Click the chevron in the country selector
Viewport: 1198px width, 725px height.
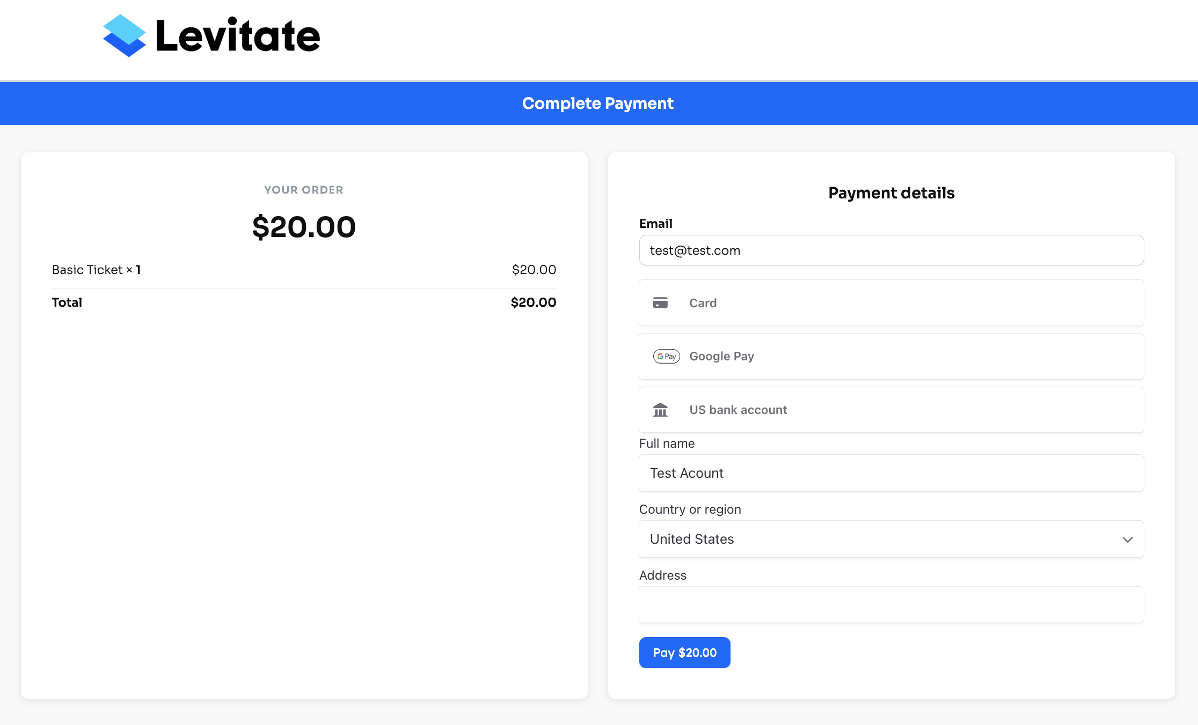coord(1128,539)
